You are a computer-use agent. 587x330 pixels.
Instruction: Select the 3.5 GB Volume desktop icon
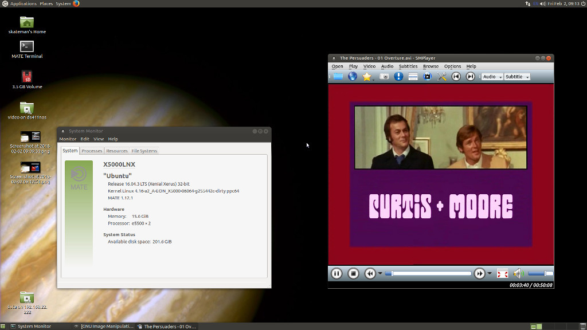tap(27, 80)
